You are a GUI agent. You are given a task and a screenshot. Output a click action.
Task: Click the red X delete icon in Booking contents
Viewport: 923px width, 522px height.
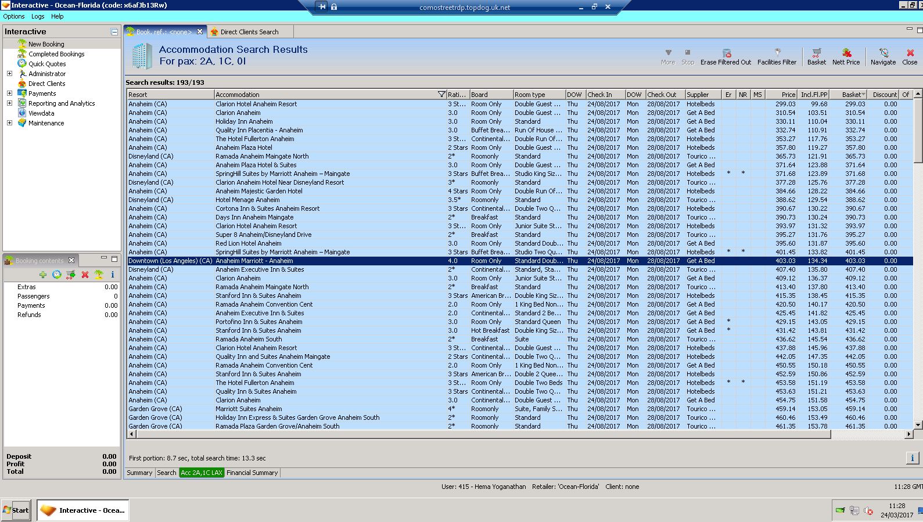[85, 275]
